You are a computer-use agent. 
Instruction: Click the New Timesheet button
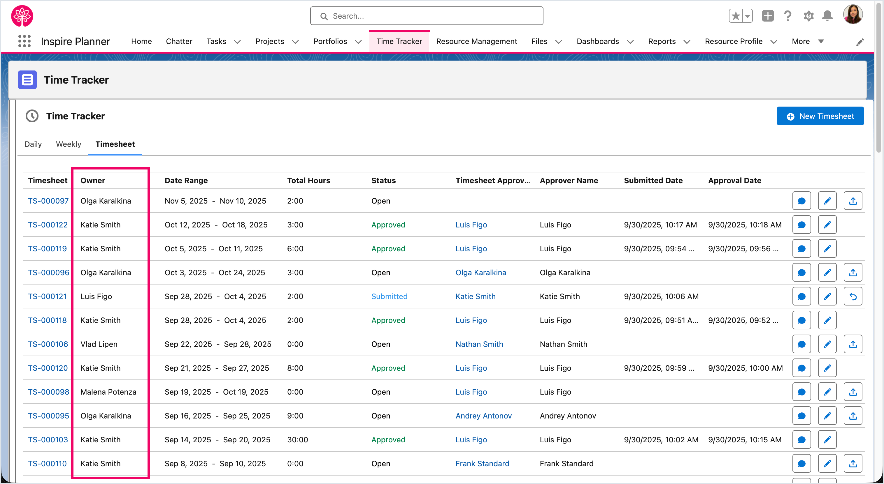pyautogui.click(x=820, y=116)
